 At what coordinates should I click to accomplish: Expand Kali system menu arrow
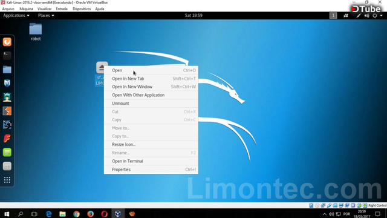click(382, 16)
